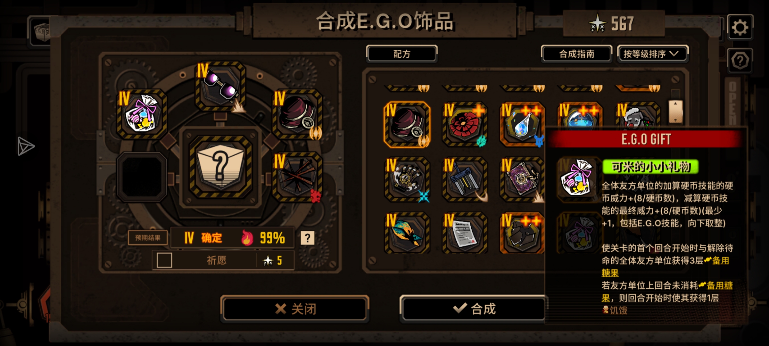769x346 pixels.
Task: Click the question mark beside 99% result
Action: 307,238
